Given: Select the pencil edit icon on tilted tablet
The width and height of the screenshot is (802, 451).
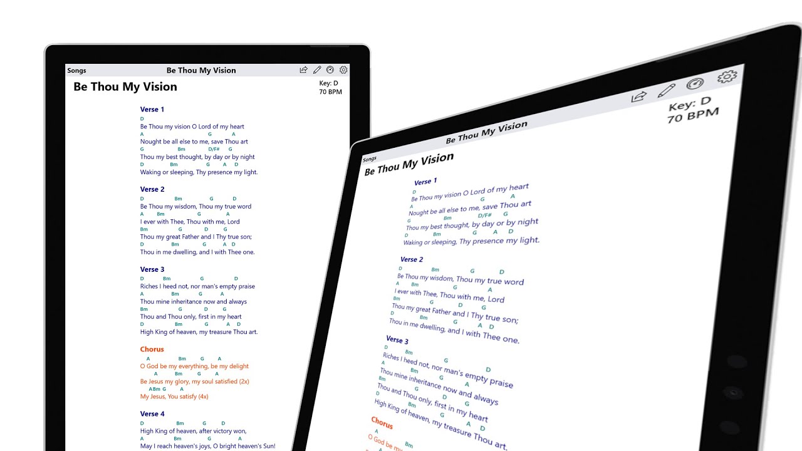Looking at the screenshot, I should click(x=666, y=91).
